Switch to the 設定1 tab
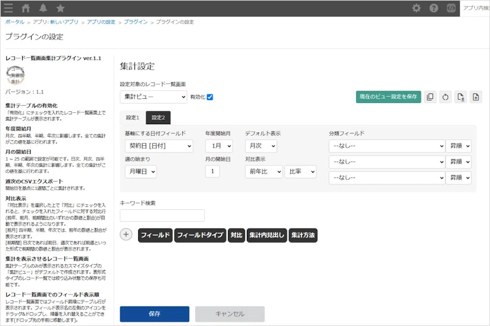The image size is (490, 326). (x=132, y=118)
